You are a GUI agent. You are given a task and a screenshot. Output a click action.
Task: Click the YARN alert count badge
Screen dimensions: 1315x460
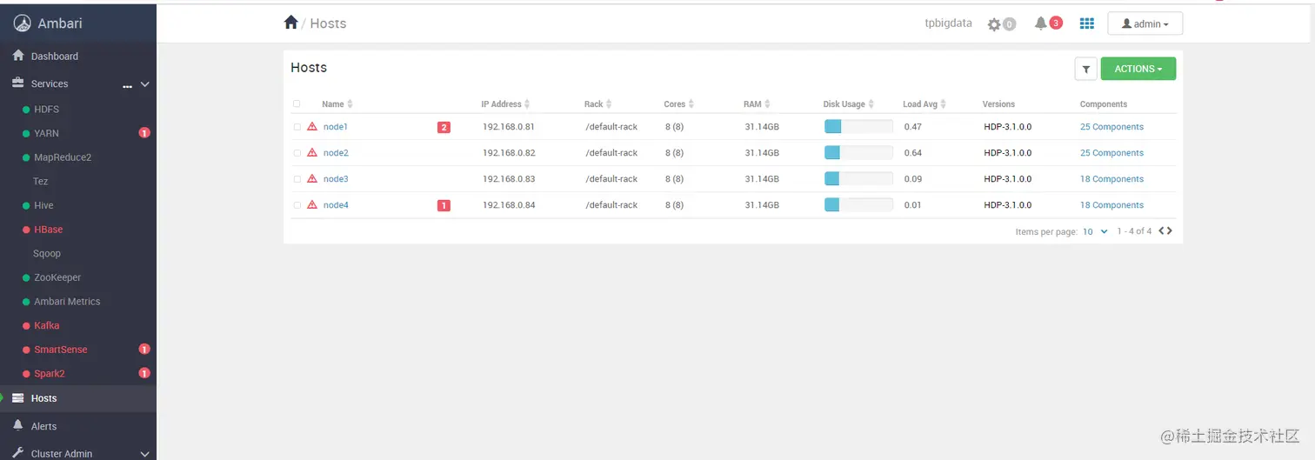point(144,133)
